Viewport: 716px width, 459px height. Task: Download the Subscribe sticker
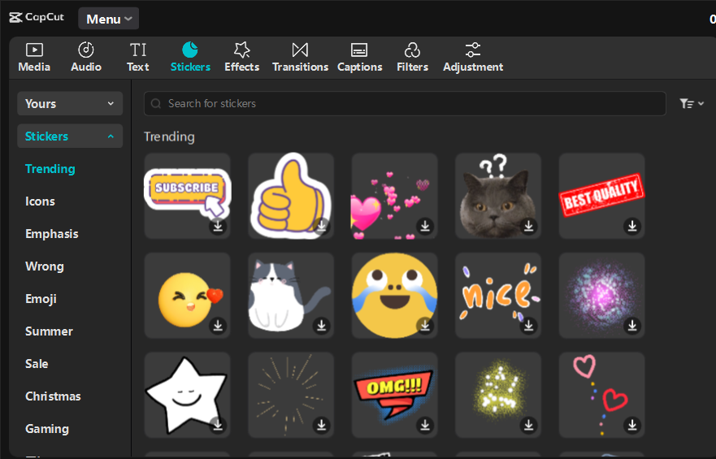coord(218,226)
